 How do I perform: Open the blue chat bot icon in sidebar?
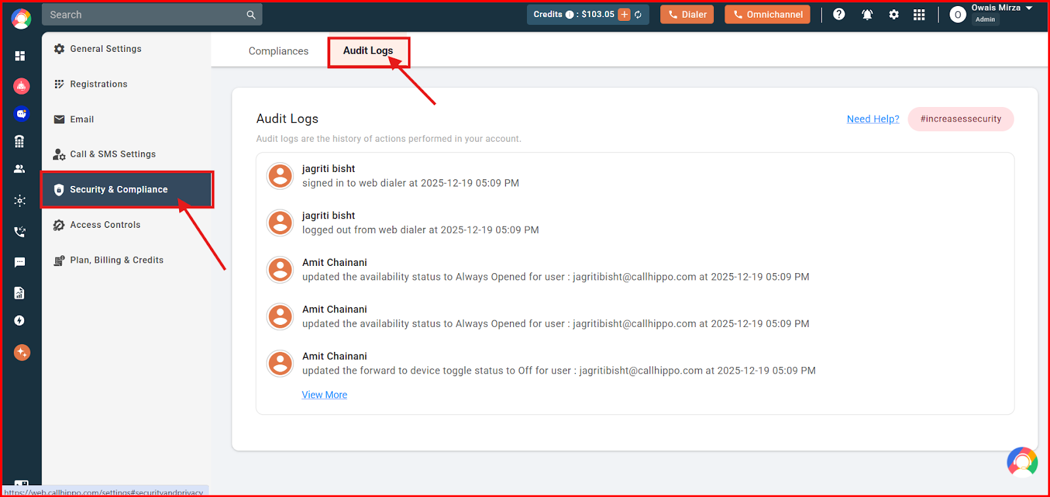(21, 114)
